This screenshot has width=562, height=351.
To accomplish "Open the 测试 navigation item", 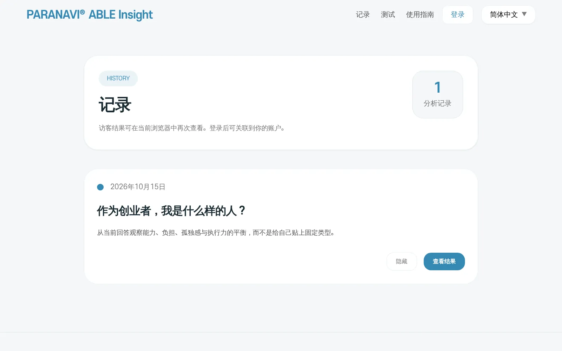I will [x=388, y=15].
